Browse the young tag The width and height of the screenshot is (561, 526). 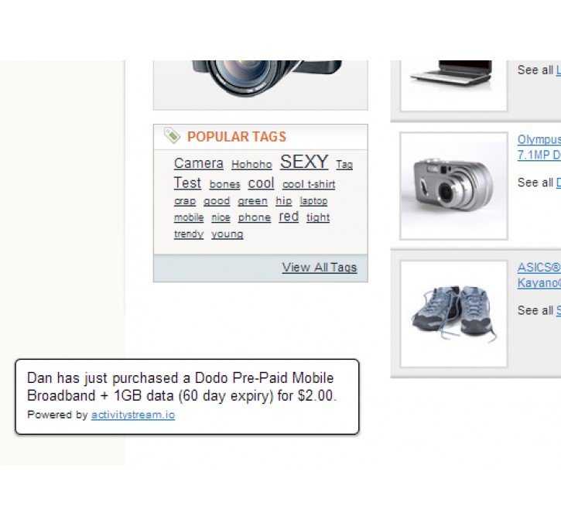227,234
